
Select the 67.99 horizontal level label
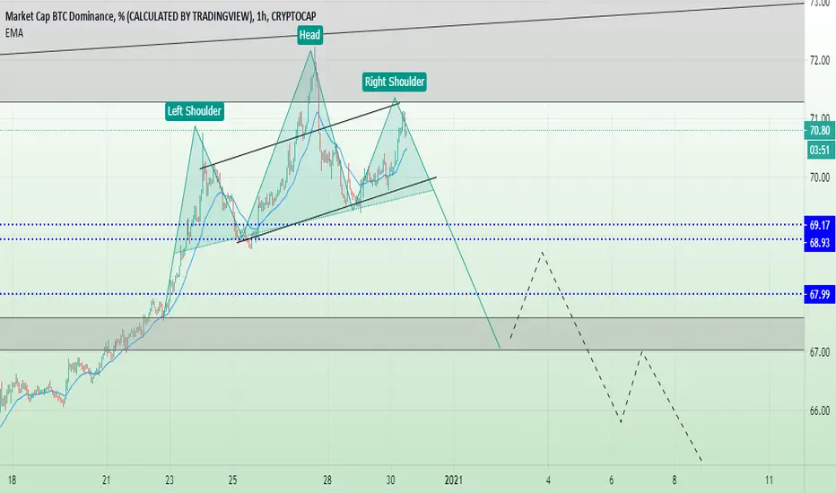point(820,294)
